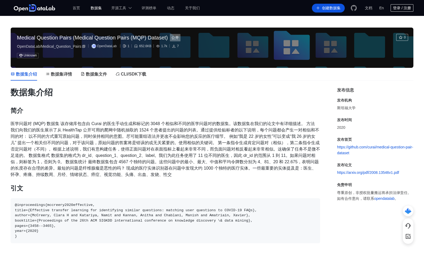Viewport: 424px width, 265px height.
Task: Click the OpenDataLab publisher name
Action: click(107, 46)
